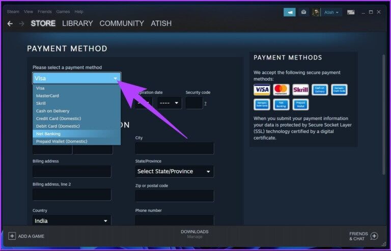
Task: Click the Domestic Credit Cards logo
Action: pos(339,90)
